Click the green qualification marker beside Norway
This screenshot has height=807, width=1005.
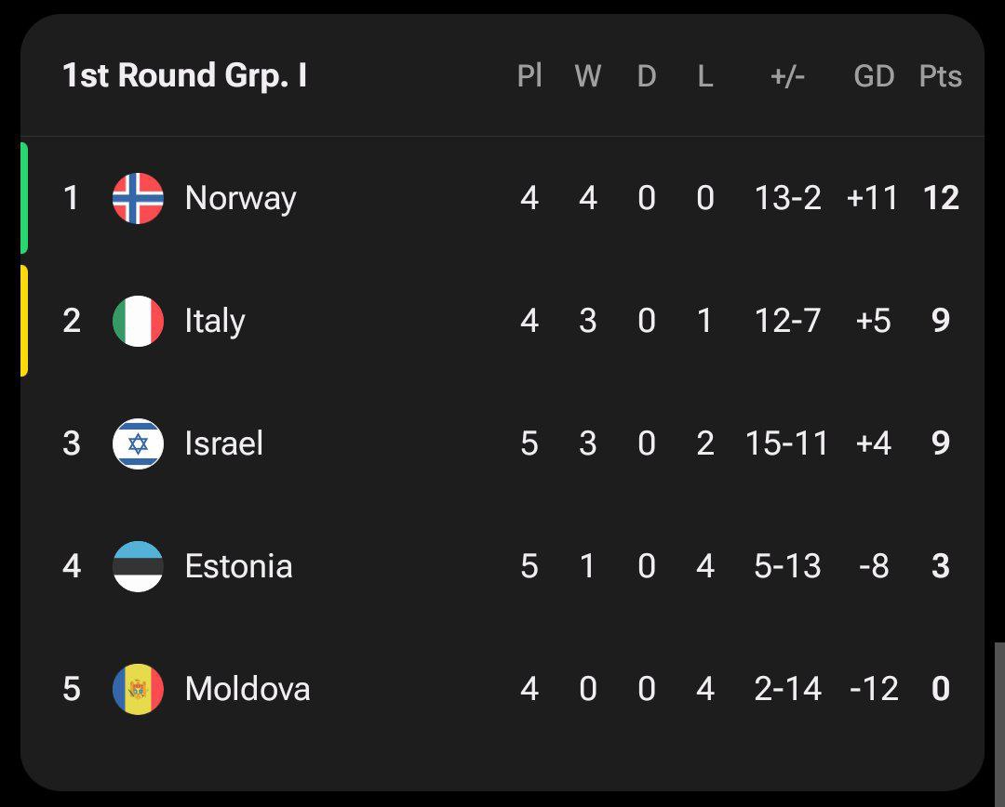24,198
